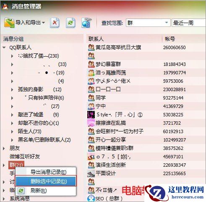Click the QQ penguin icon in title bar
Screen dimensions: 206x202
[x=5, y=6]
